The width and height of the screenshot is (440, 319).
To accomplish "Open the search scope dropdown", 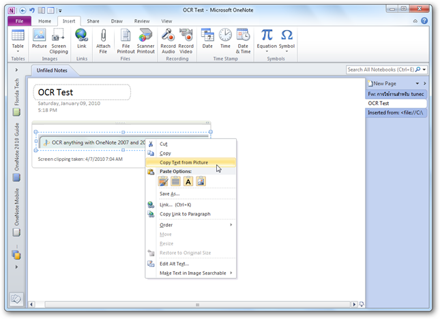I will coord(424,70).
